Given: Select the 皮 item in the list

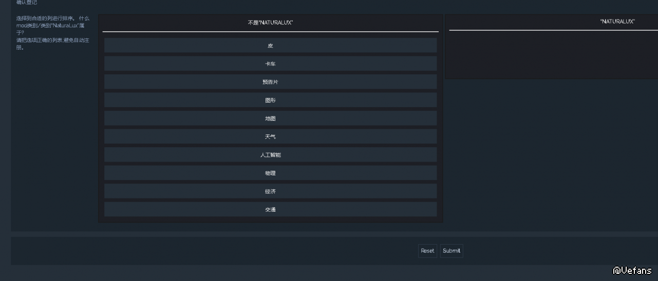Looking at the screenshot, I should (x=270, y=46).
